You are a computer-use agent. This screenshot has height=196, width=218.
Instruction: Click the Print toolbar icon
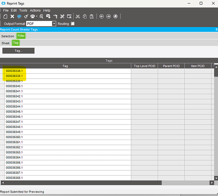[x=33, y=16]
